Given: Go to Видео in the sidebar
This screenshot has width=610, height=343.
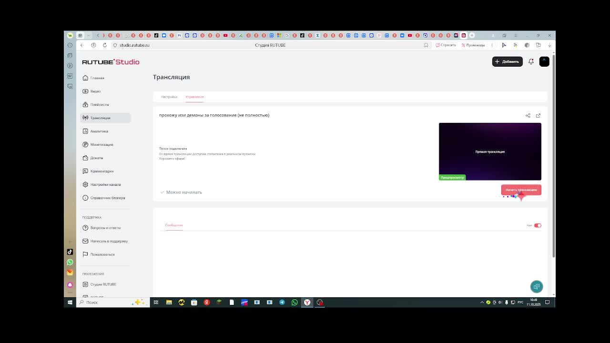Looking at the screenshot, I should 91,91.
